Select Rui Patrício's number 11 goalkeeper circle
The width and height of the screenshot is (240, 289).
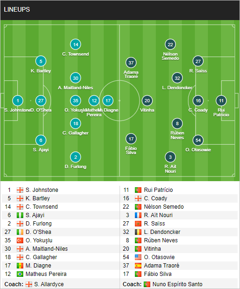[221, 101]
